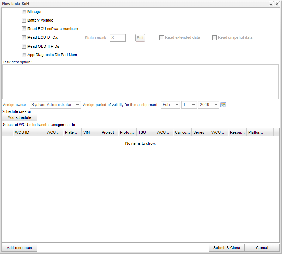Open the day-of-month dropdown
Viewport: 282px width, 254px height.
pos(189,105)
